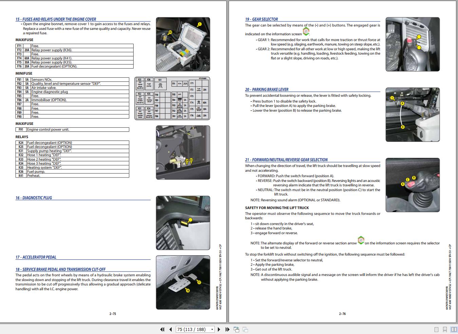Viewport: 458px width, 334px height.
Task: Click the service brake pedal photo
Action: [183, 282]
